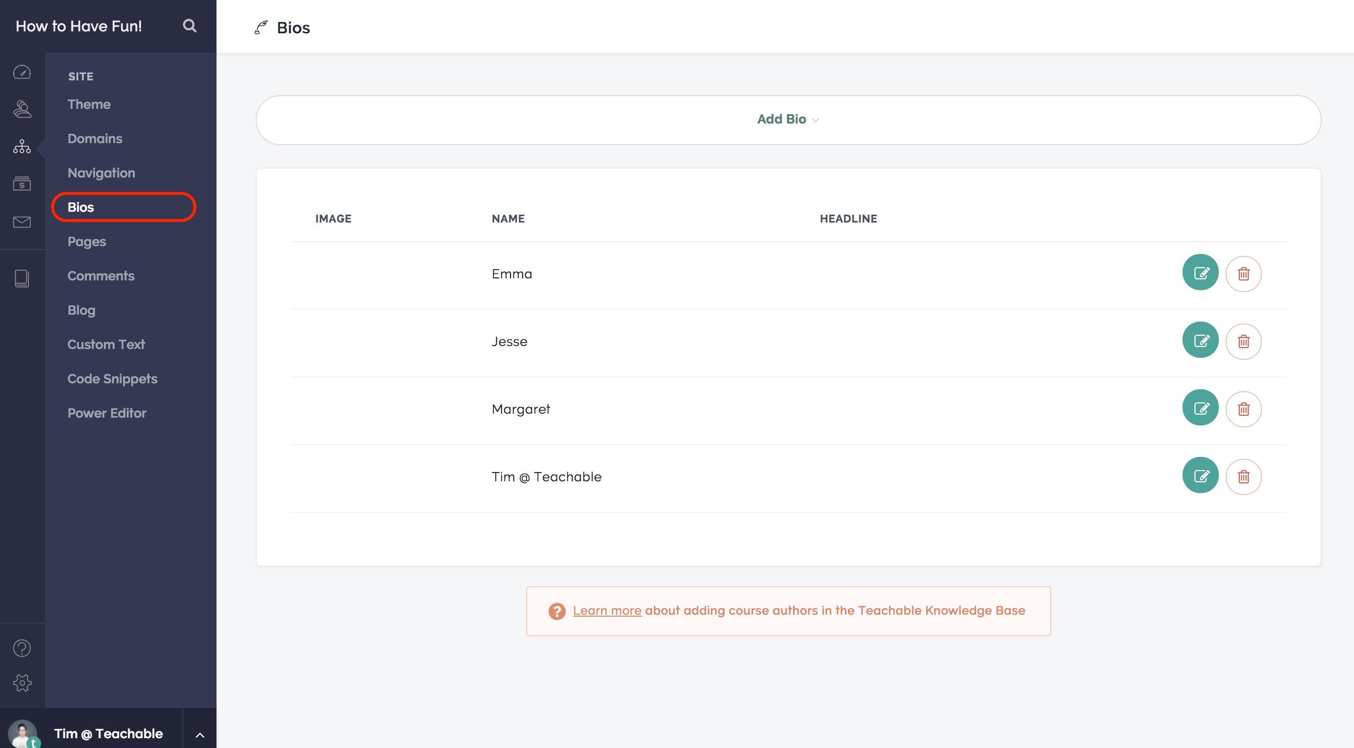Open the Settings gear icon

[22, 682]
